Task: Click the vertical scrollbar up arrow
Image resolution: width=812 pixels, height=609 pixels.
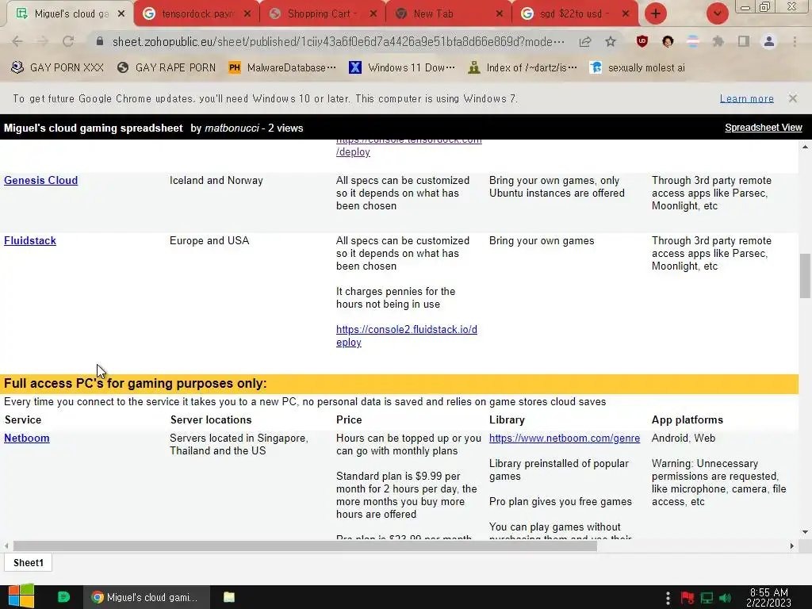Action: click(805, 147)
